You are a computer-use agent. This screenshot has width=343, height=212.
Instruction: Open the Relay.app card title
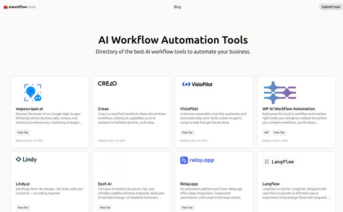click(189, 184)
